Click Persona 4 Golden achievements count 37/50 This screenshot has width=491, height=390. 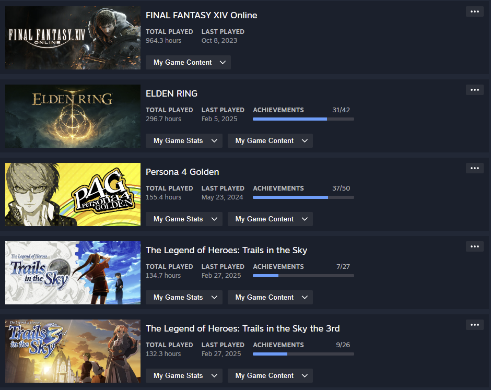coord(341,188)
